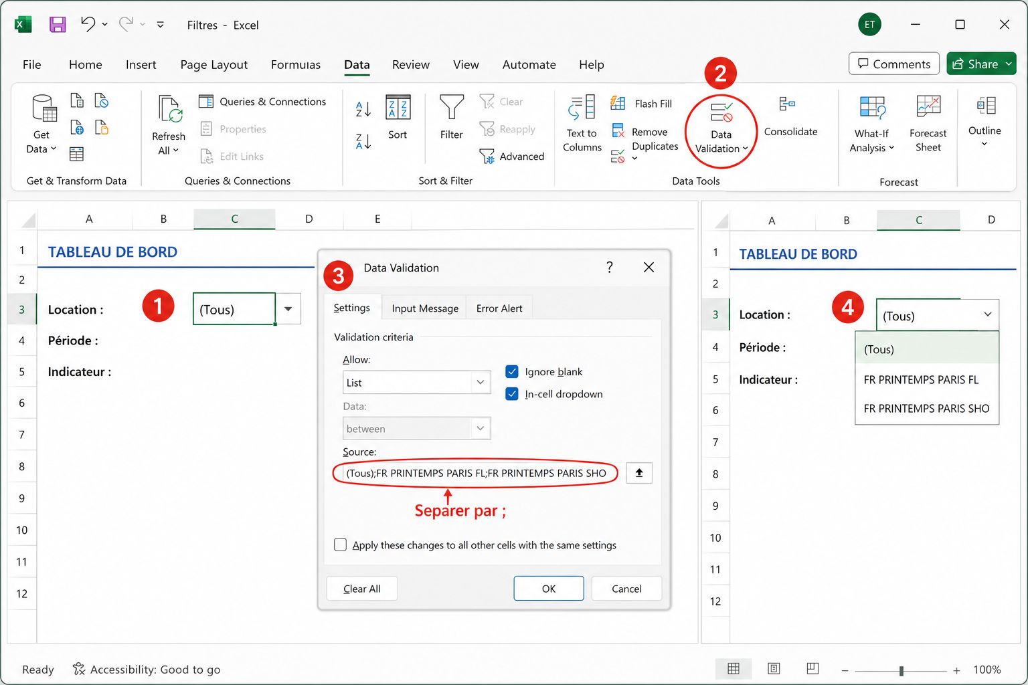Sort ascending A to Z
The height and width of the screenshot is (685, 1028).
363,108
